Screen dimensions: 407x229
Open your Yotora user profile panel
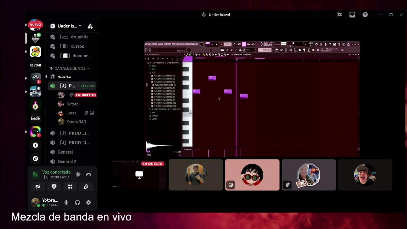[x=45, y=203]
